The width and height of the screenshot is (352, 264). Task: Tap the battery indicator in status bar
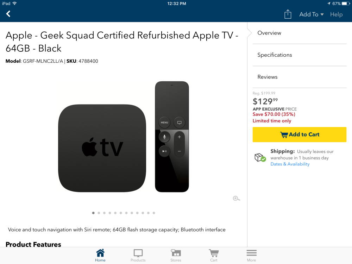(346, 4)
